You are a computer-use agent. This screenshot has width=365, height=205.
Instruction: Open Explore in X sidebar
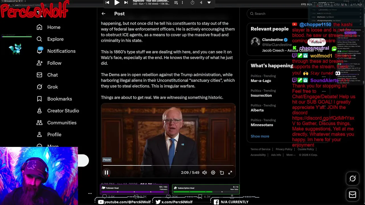(50, 39)
